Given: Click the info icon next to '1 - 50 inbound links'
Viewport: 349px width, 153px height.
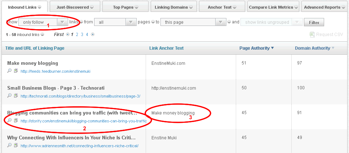Looking at the screenshot, I should 43,35.
